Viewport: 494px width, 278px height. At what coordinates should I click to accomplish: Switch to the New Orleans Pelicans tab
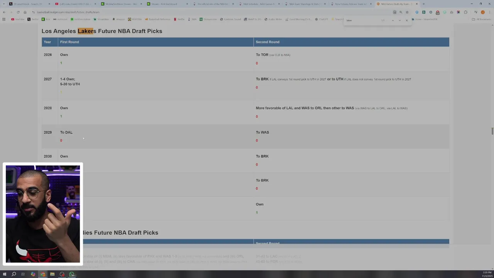tap(350, 4)
